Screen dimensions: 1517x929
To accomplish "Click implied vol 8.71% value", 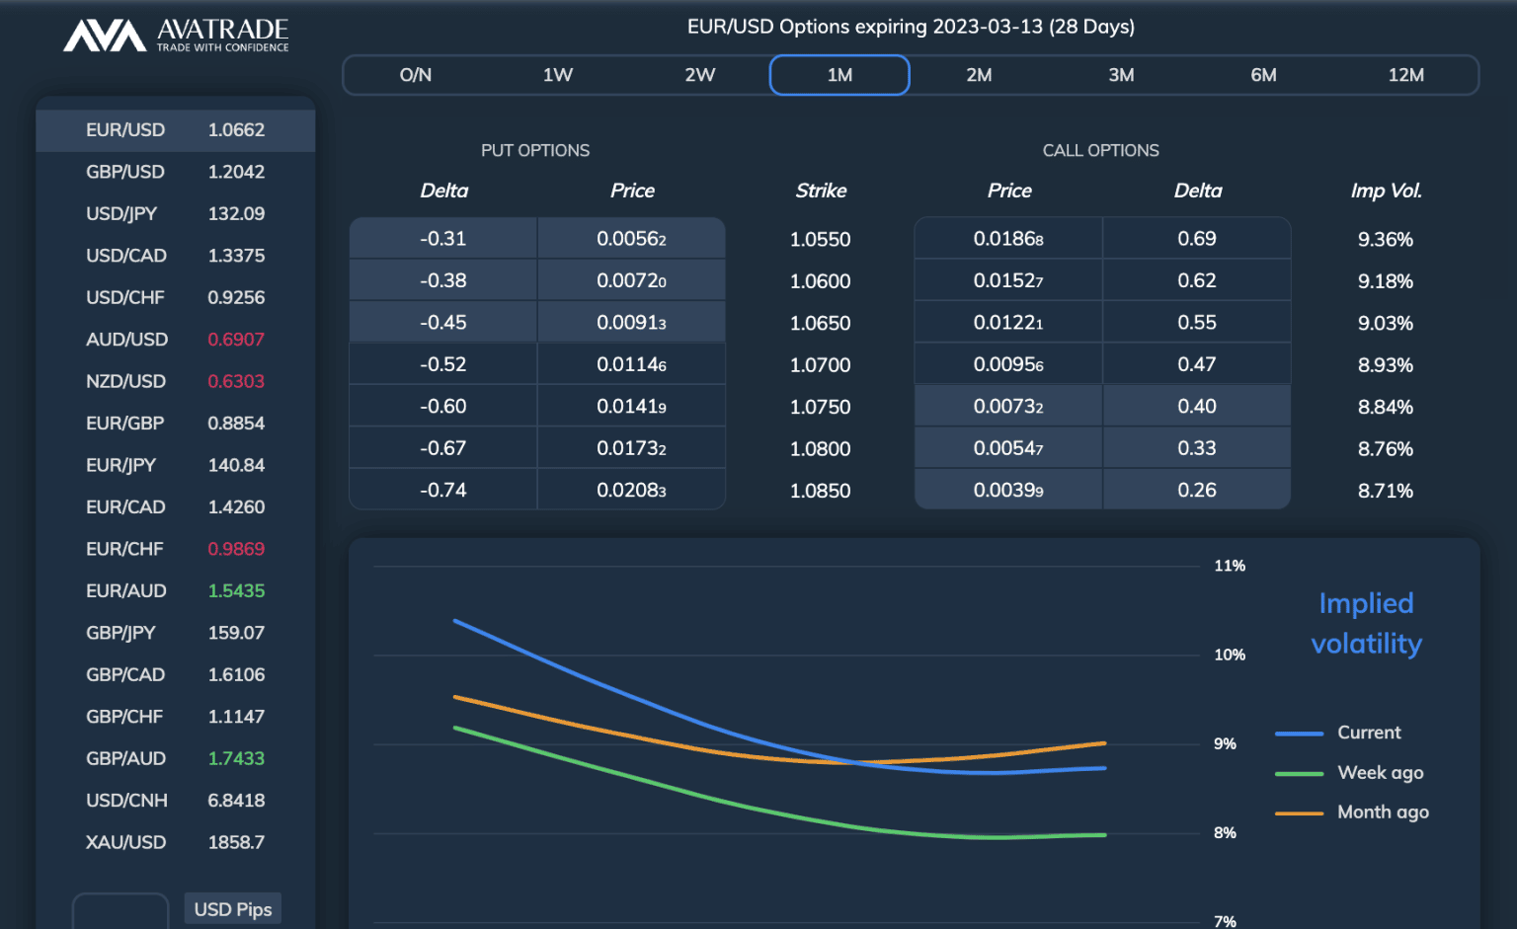I will 1386,491.
